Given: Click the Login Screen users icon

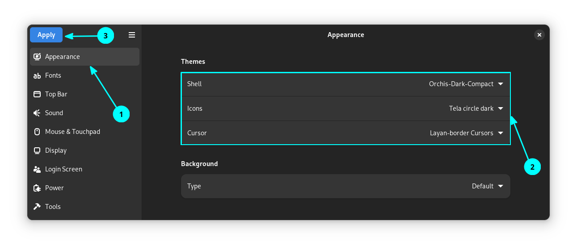Looking at the screenshot, I should pyautogui.click(x=37, y=169).
